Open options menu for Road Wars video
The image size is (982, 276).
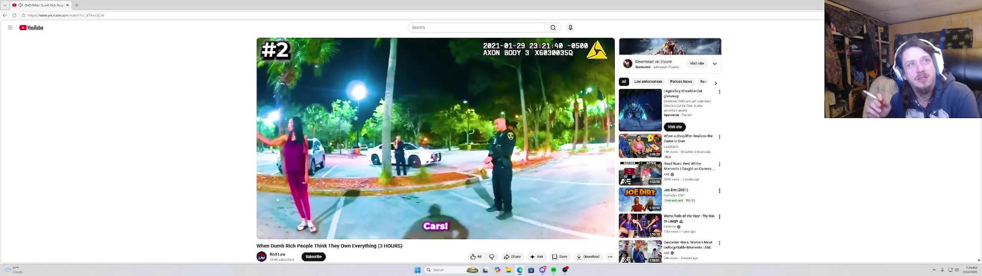click(x=720, y=164)
